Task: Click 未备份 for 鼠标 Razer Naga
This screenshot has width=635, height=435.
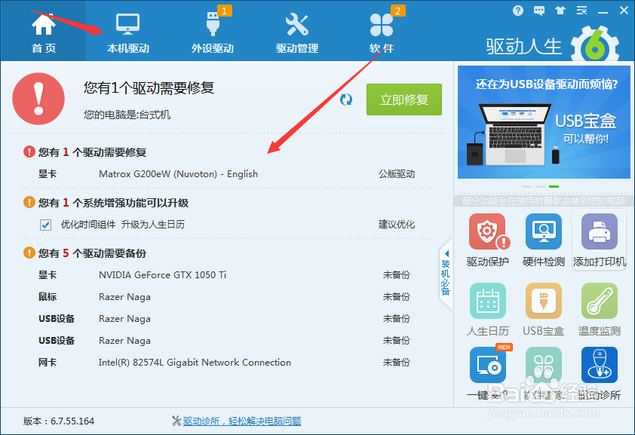Action: (397, 297)
